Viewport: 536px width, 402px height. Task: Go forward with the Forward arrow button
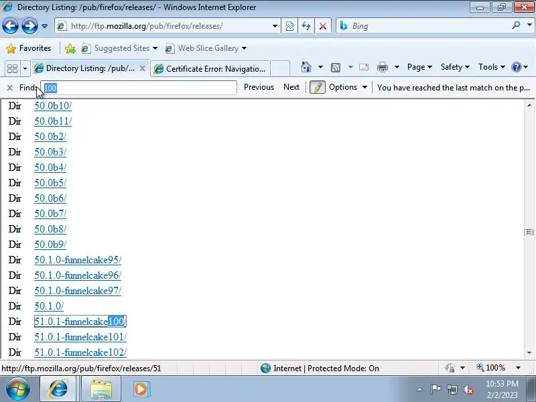(x=29, y=26)
